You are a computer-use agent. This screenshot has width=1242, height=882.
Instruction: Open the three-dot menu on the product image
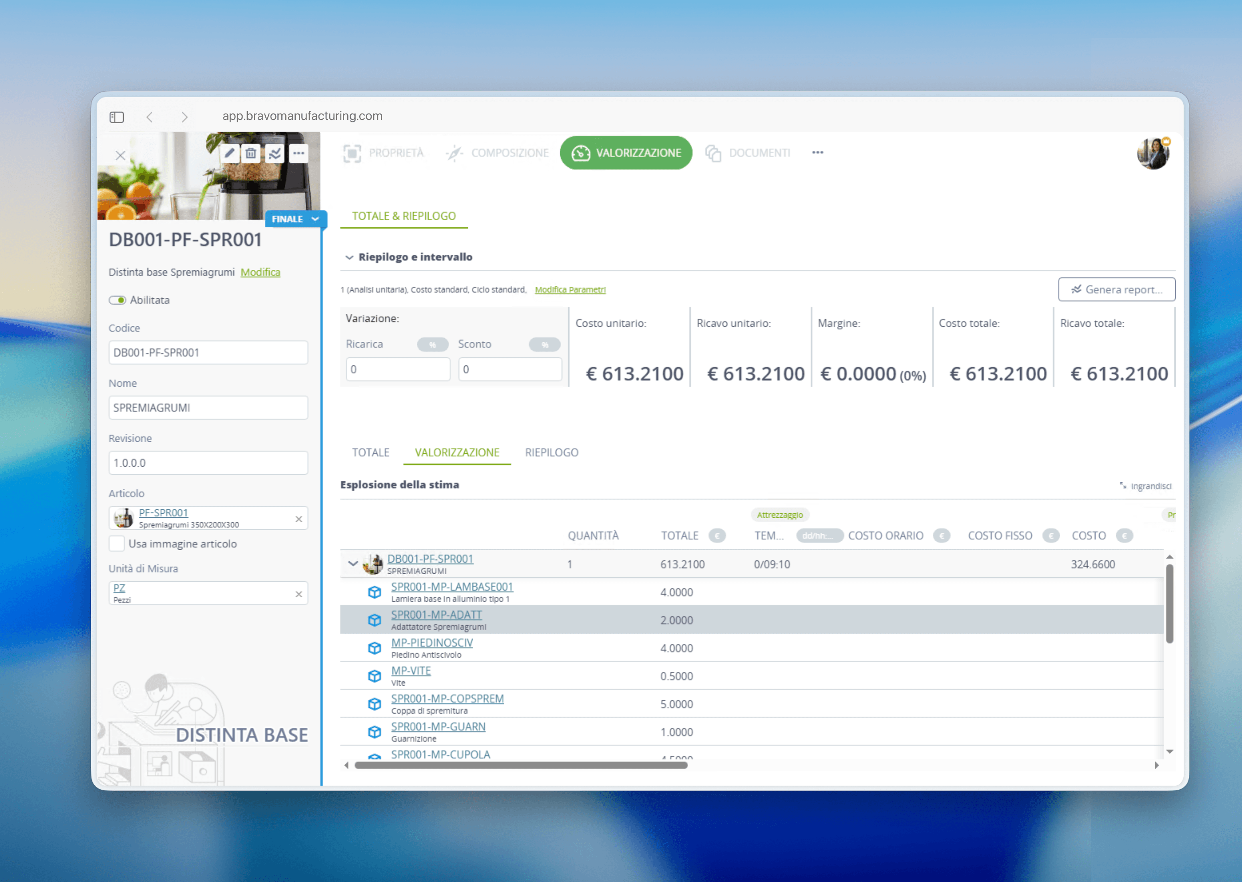point(299,153)
